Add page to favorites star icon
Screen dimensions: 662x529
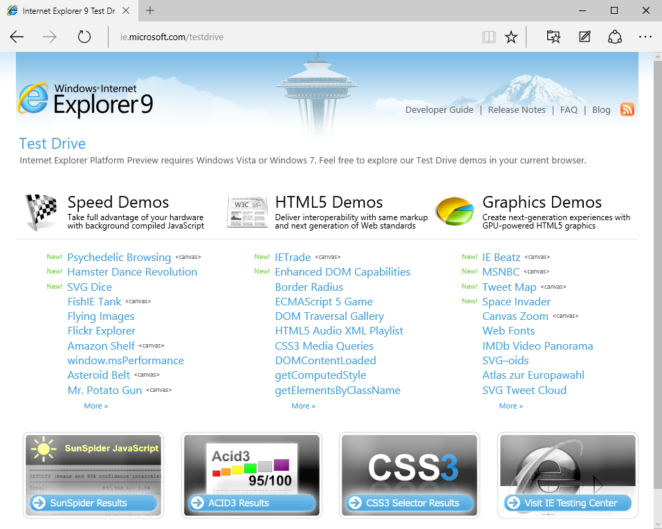(x=511, y=37)
